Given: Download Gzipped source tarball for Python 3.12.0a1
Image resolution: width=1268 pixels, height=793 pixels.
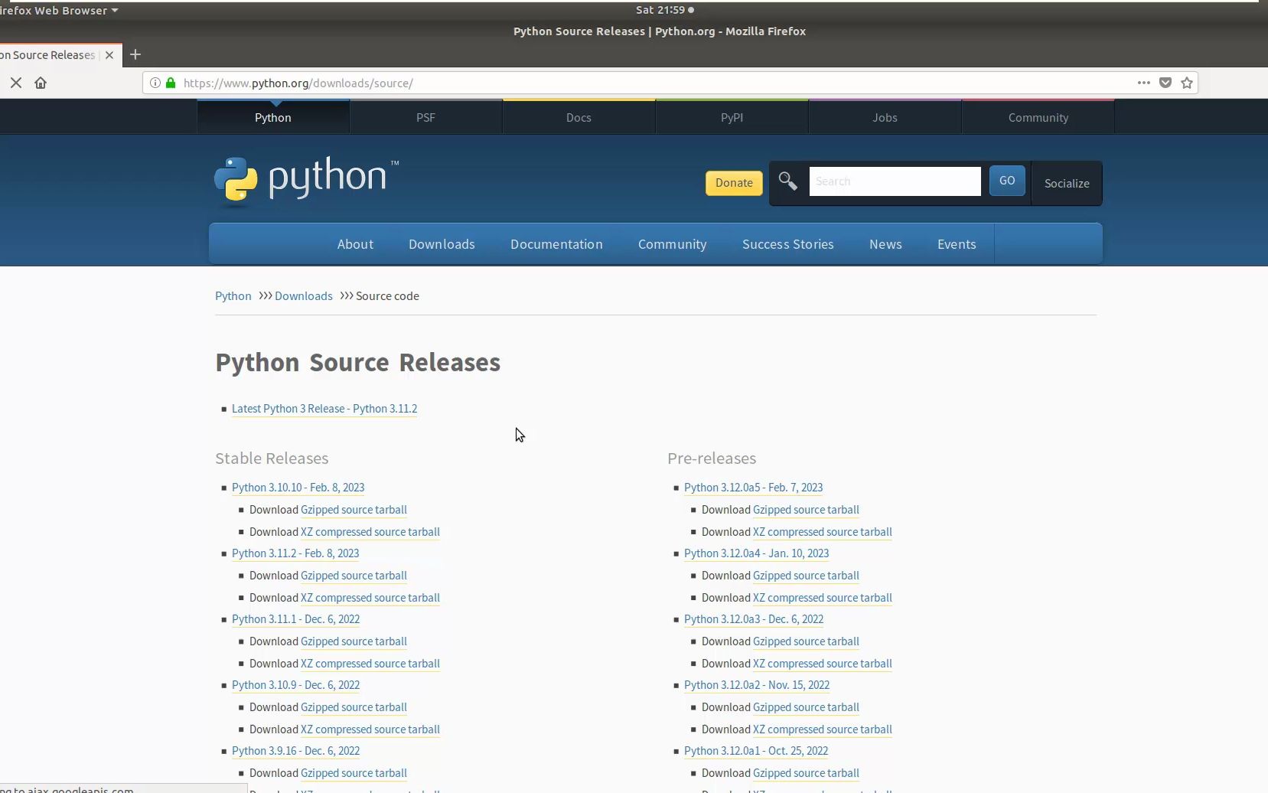Looking at the screenshot, I should [x=806, y=773].
